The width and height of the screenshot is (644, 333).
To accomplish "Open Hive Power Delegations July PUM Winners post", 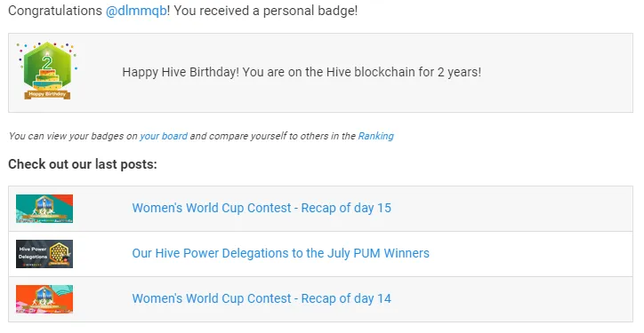I will (x=280, y=253).
